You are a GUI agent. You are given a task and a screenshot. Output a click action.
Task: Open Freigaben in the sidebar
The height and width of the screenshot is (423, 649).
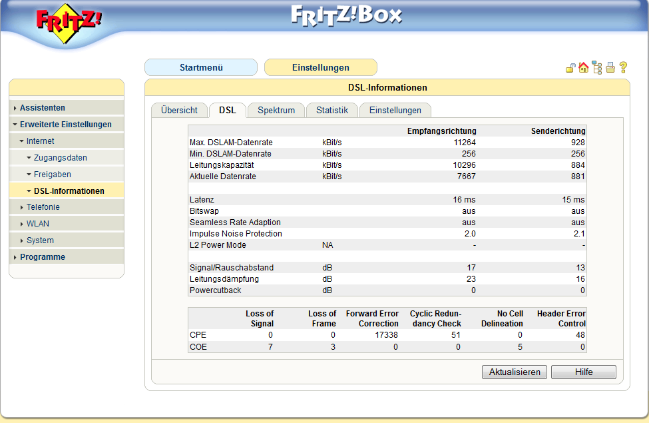pos(66,174)
